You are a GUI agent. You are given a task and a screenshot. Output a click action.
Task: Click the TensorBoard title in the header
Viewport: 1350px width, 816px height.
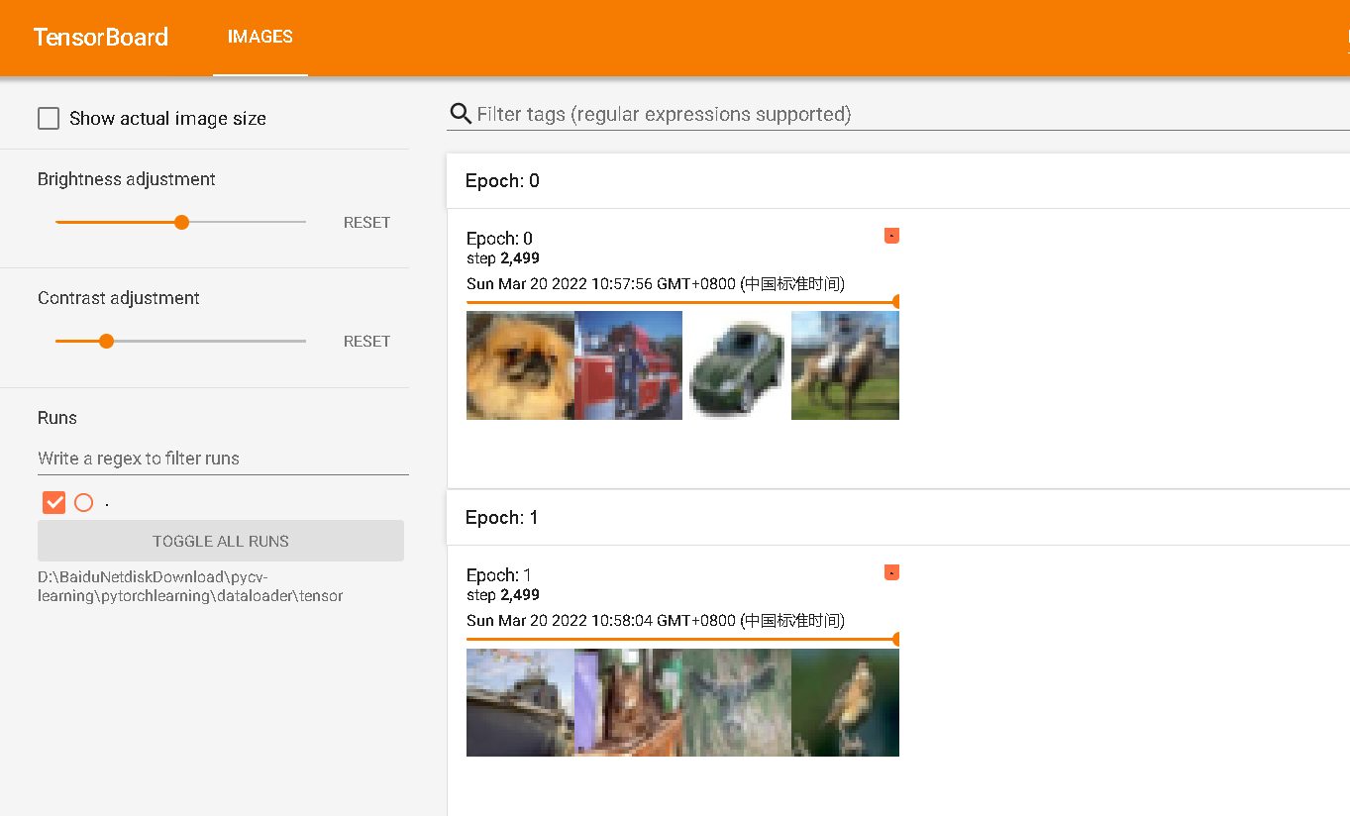(x=101, y=38)
